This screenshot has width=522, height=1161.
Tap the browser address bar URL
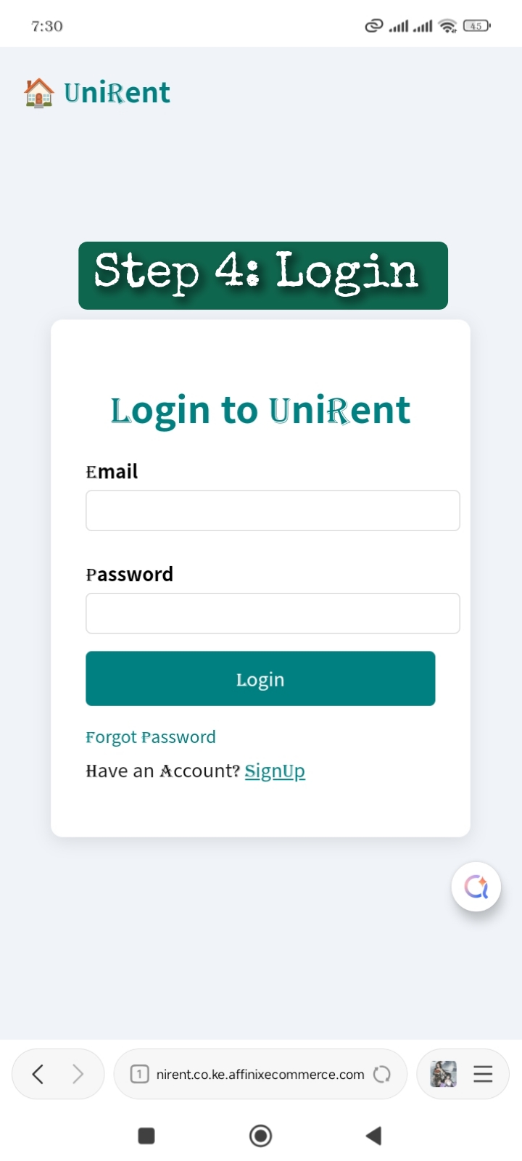coord(260,1074)
